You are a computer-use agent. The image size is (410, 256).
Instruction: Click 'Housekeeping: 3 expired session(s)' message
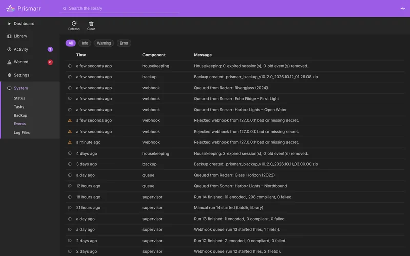coord(251,153)
